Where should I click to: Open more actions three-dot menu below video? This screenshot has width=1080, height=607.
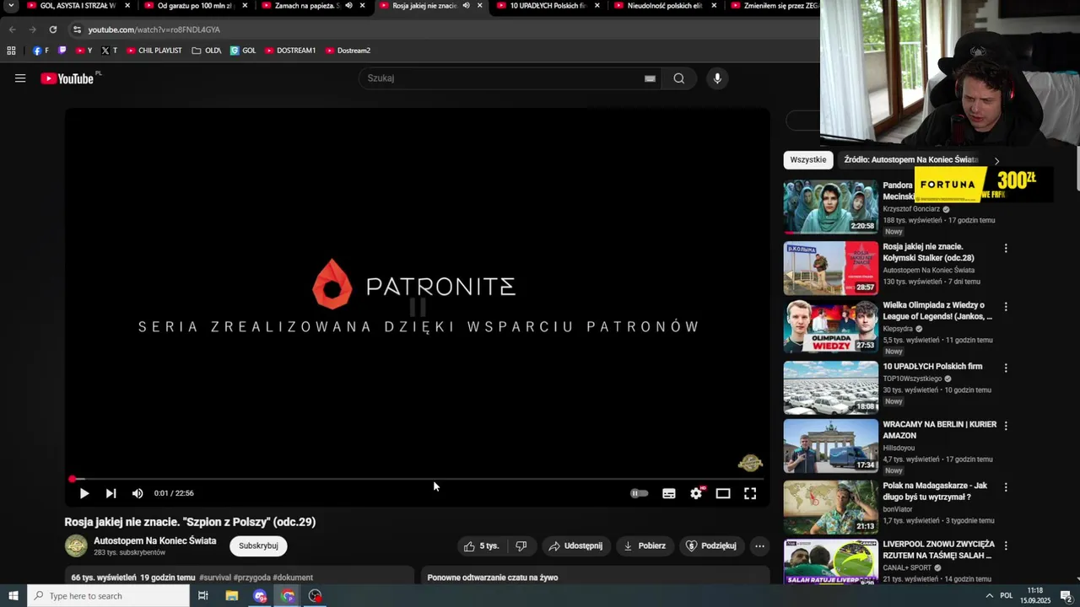tap(759, 546)
